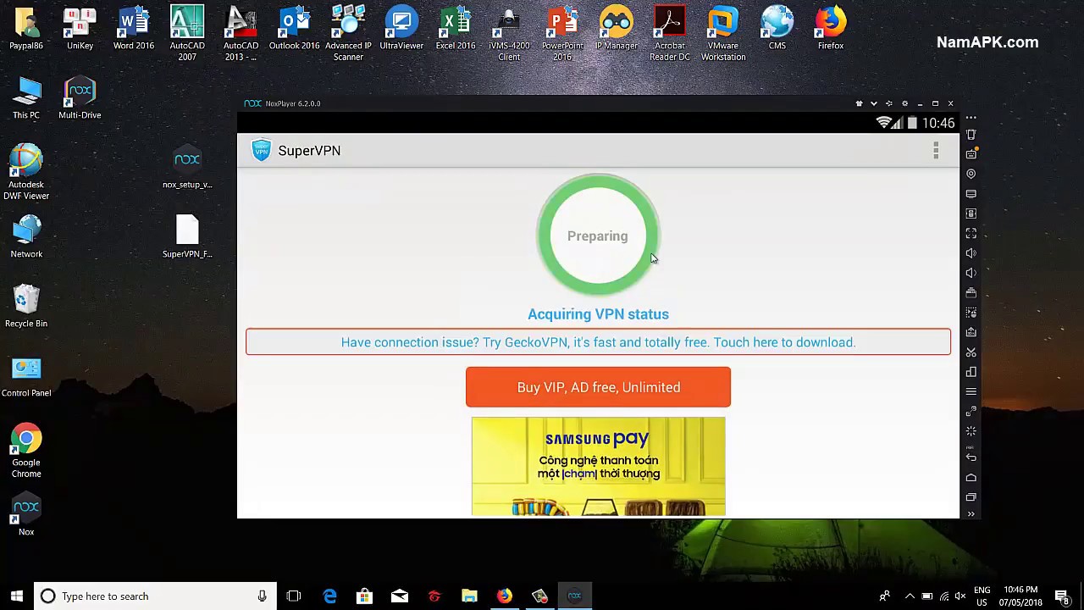
Task: Open keyboard control in Nox sidebar
Action: click(x=971, y=154)
